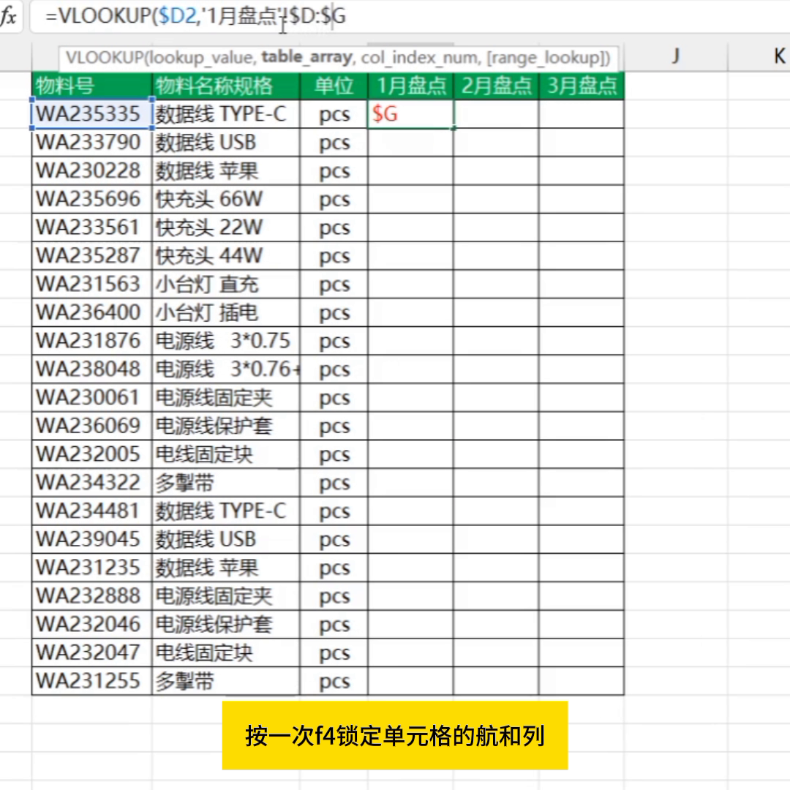790x790 pixels.
Task: Click the 1月盘点 header cell
Action: tap(410, 86)
